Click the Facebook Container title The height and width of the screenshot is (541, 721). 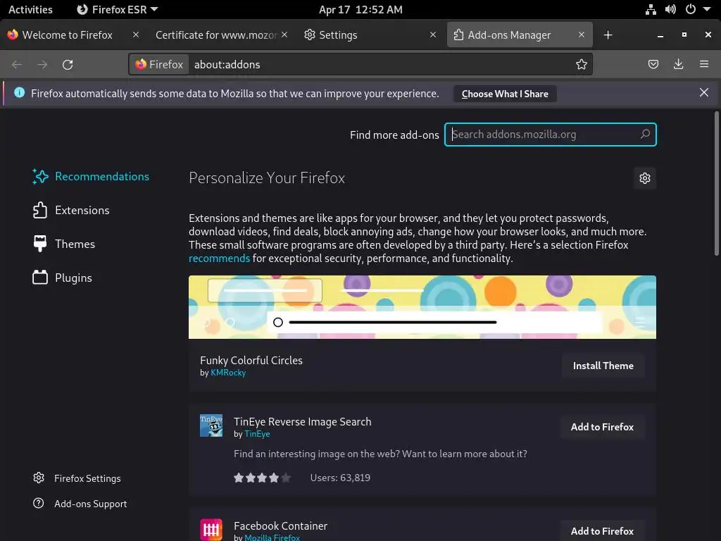(280, 526)
